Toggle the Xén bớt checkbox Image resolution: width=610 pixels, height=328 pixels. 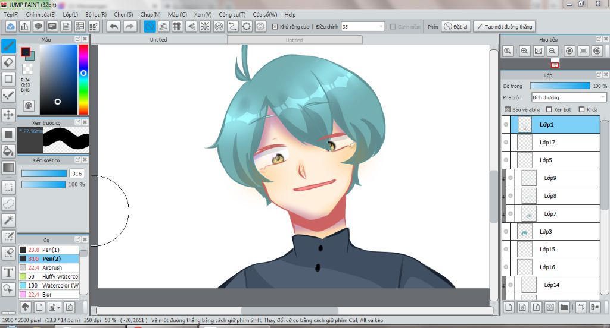[x=549, y=110]
